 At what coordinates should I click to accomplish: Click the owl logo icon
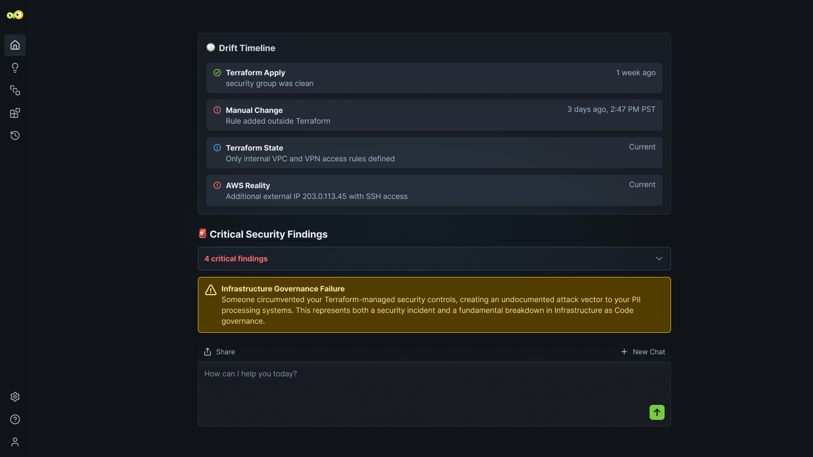pos(15,15)
